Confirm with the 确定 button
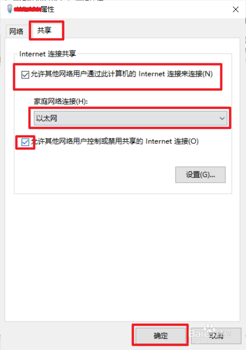 [160, 335]
